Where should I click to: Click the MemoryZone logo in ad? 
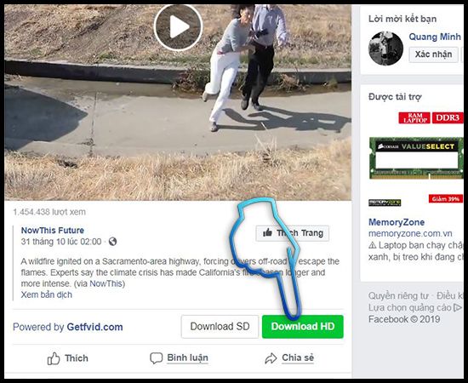click(x=385, y=203)
